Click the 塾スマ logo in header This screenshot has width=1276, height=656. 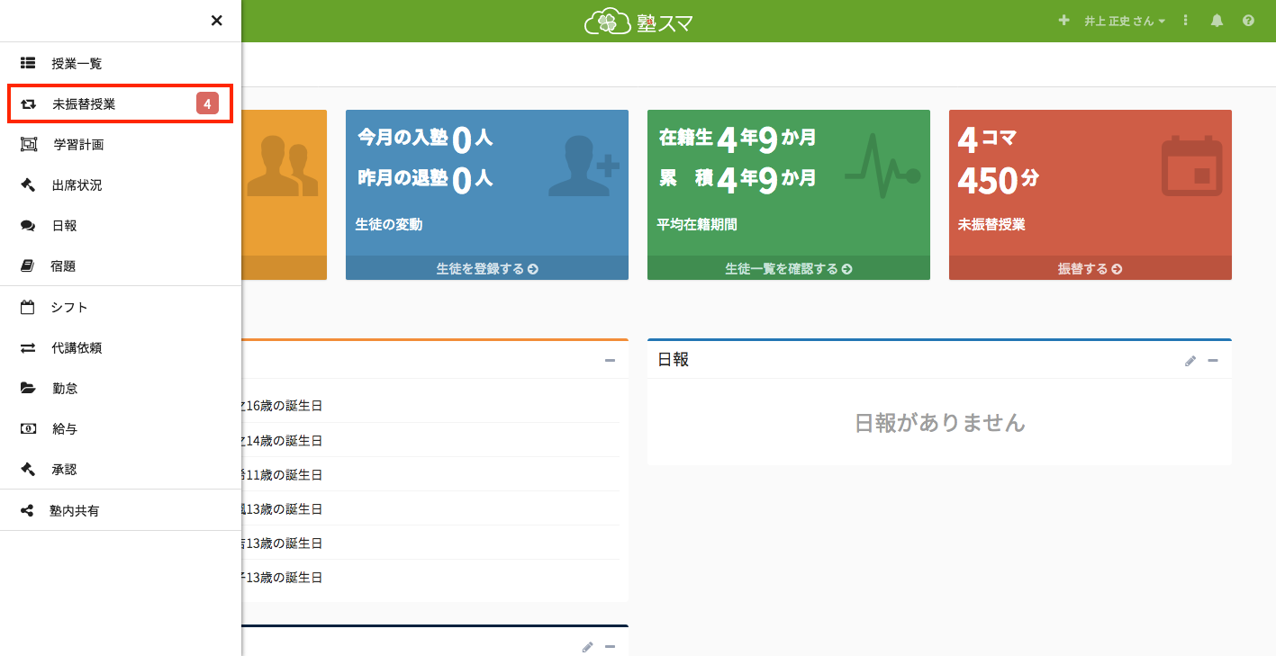coord(638,22)
